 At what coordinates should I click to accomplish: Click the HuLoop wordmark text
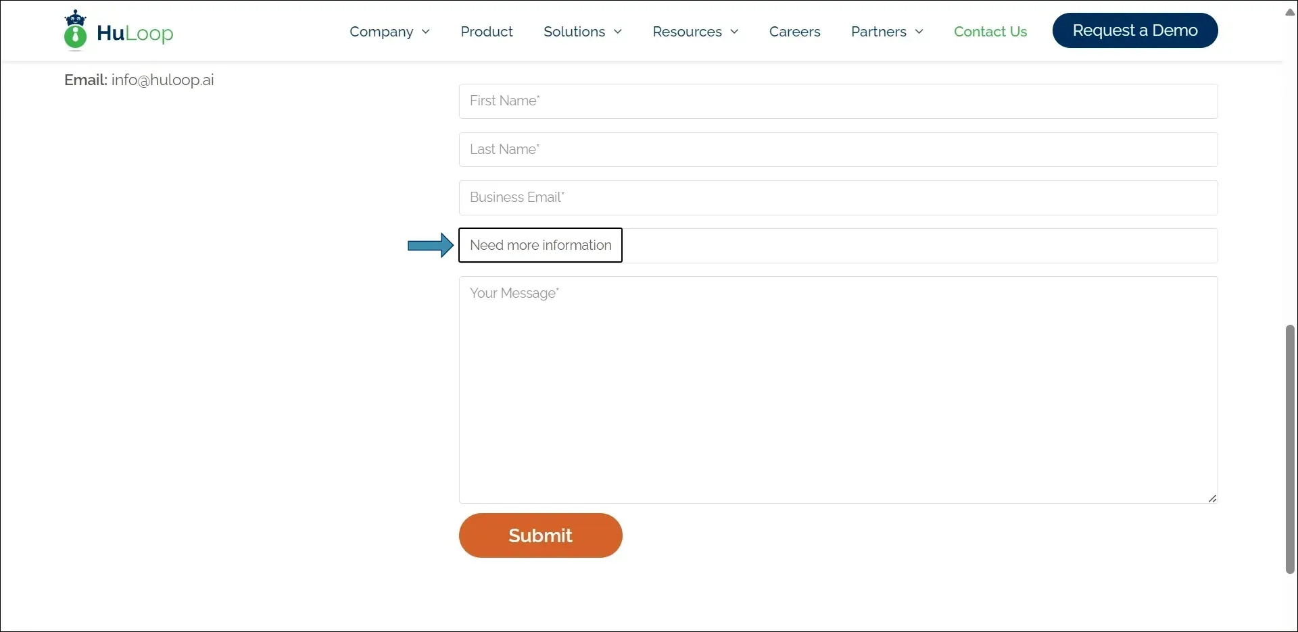coord(135,33)
